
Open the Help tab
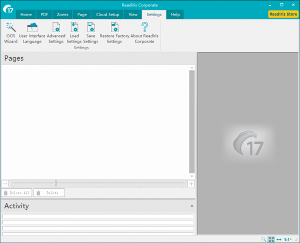[x=175, y=15]
